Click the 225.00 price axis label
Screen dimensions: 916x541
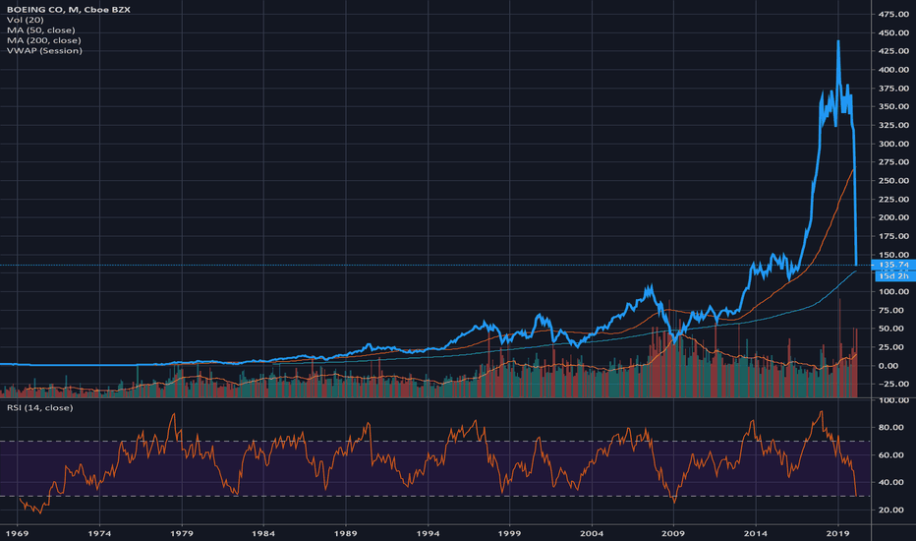[x=893, y=200]
